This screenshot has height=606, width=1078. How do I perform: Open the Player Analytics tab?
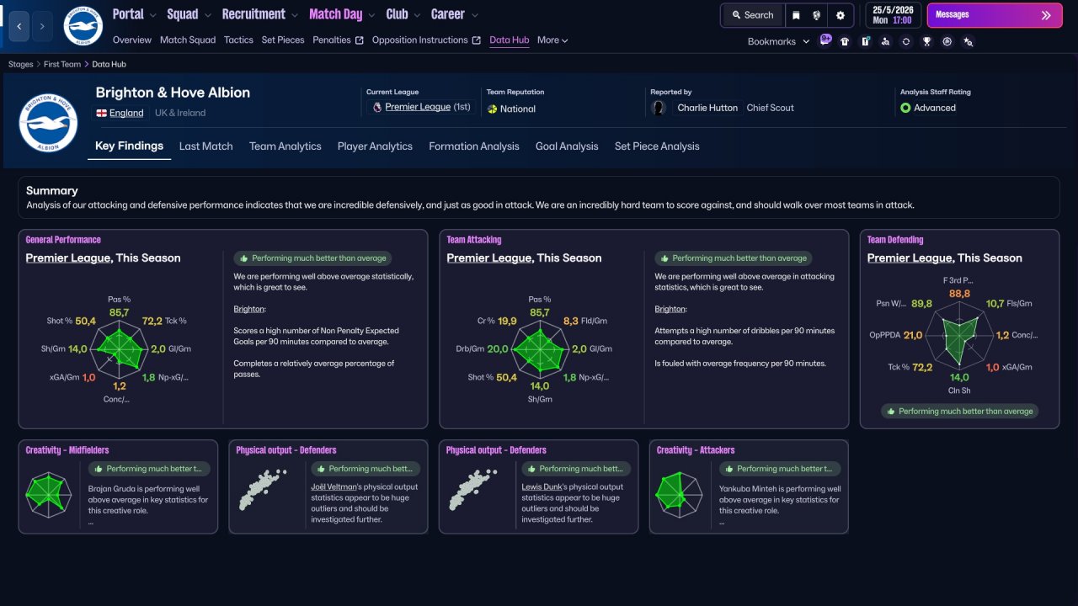coord(375,146)
